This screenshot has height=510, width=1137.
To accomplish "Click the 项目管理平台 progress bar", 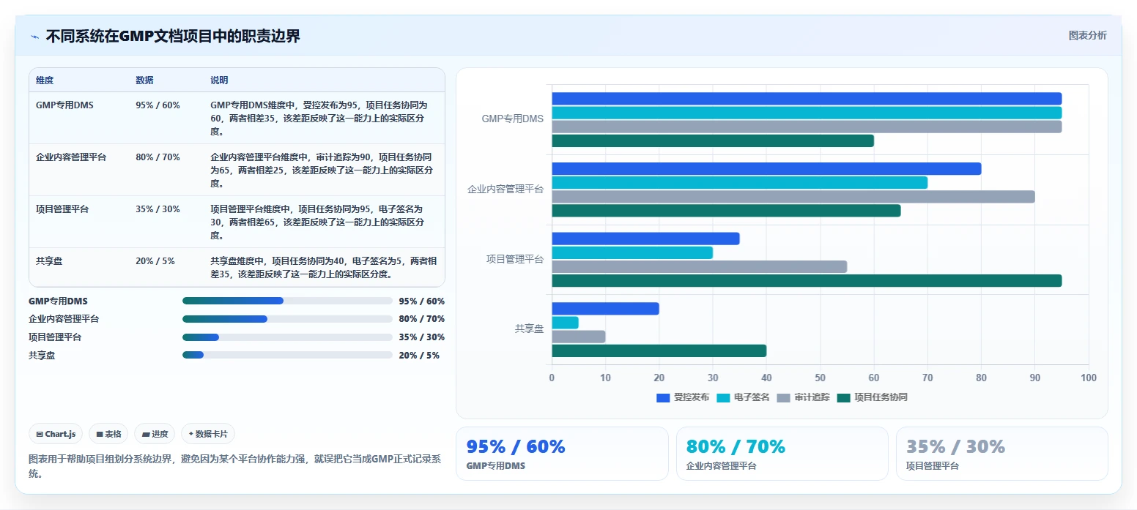I will click(287, 337).
